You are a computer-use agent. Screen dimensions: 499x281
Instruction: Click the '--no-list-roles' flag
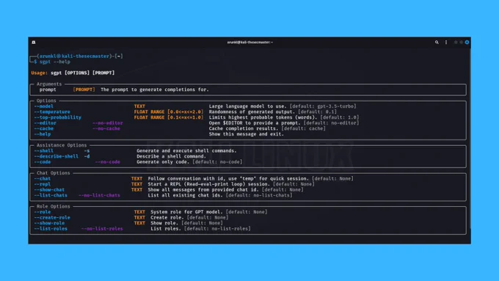[x=102, y=229]
